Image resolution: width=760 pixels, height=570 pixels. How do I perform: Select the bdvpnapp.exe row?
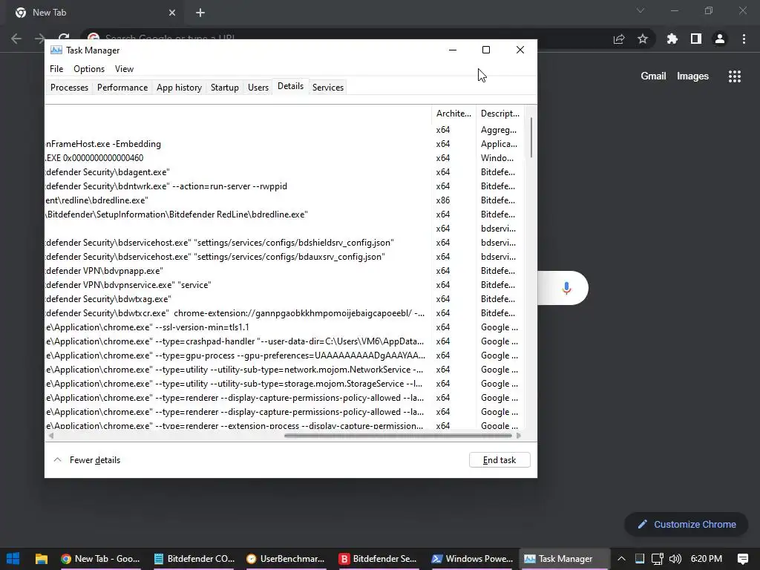[x=284, y=270]
